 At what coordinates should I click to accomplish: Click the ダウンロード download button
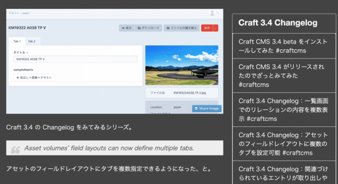pyautogui.click(x=148, y=28)
